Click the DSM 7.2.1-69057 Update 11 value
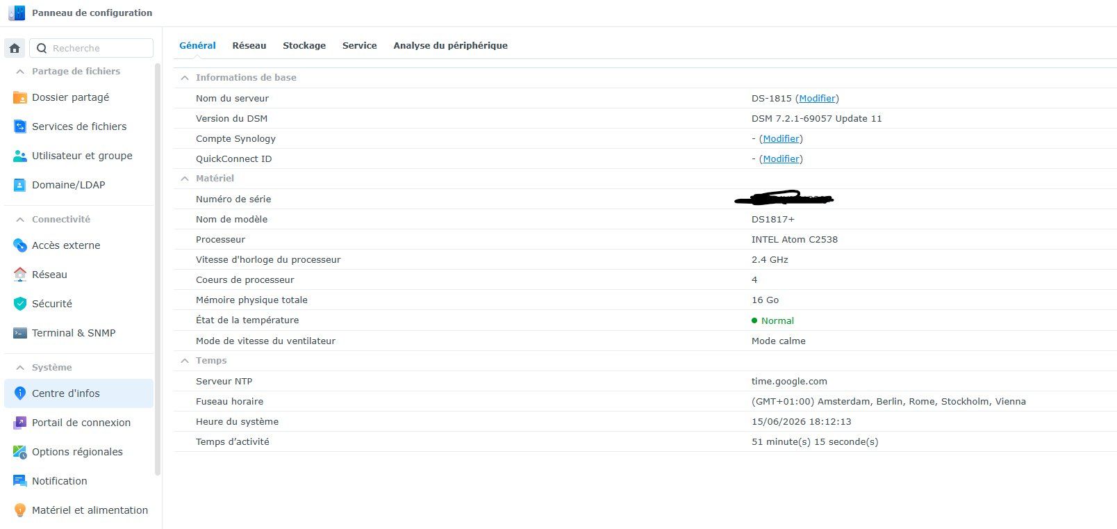Image resolution: width=1117 pixels, height=529 pixels. [816, 118]
